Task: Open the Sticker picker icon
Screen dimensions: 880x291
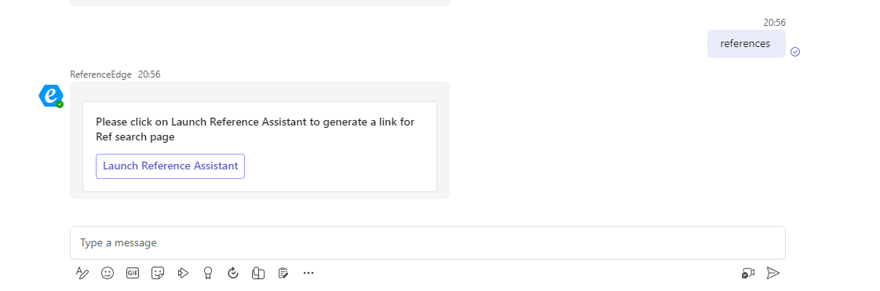Action: 158,273
